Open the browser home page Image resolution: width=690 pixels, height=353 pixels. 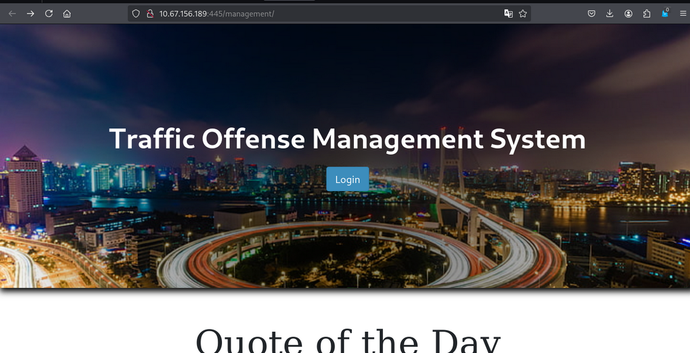(67, 13)
